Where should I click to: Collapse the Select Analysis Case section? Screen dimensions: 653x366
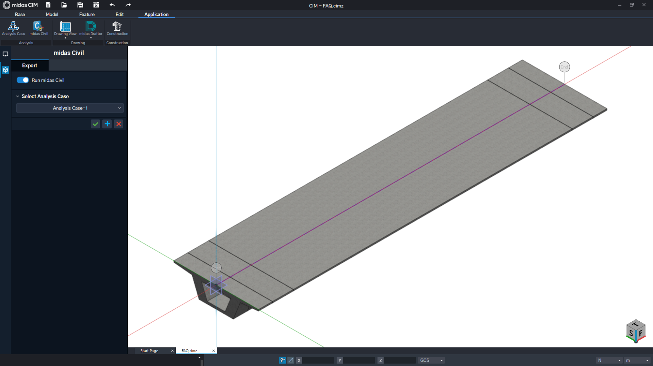tap(18, 96)
